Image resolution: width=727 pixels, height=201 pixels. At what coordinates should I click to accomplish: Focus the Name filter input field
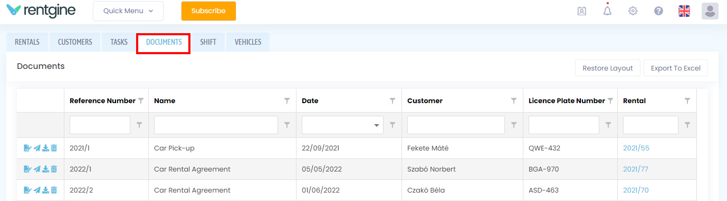click(216, 125)
